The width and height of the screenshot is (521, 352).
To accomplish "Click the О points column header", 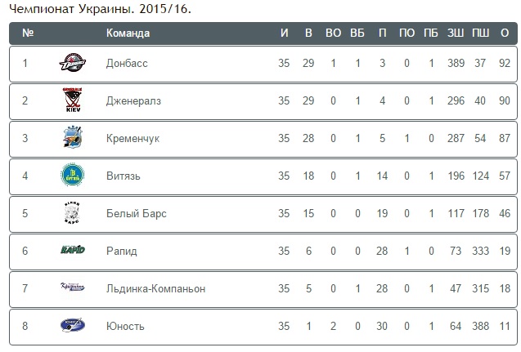I will (504, 33).
